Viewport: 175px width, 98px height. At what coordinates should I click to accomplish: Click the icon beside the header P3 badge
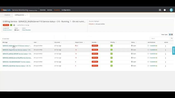point(14,25)
